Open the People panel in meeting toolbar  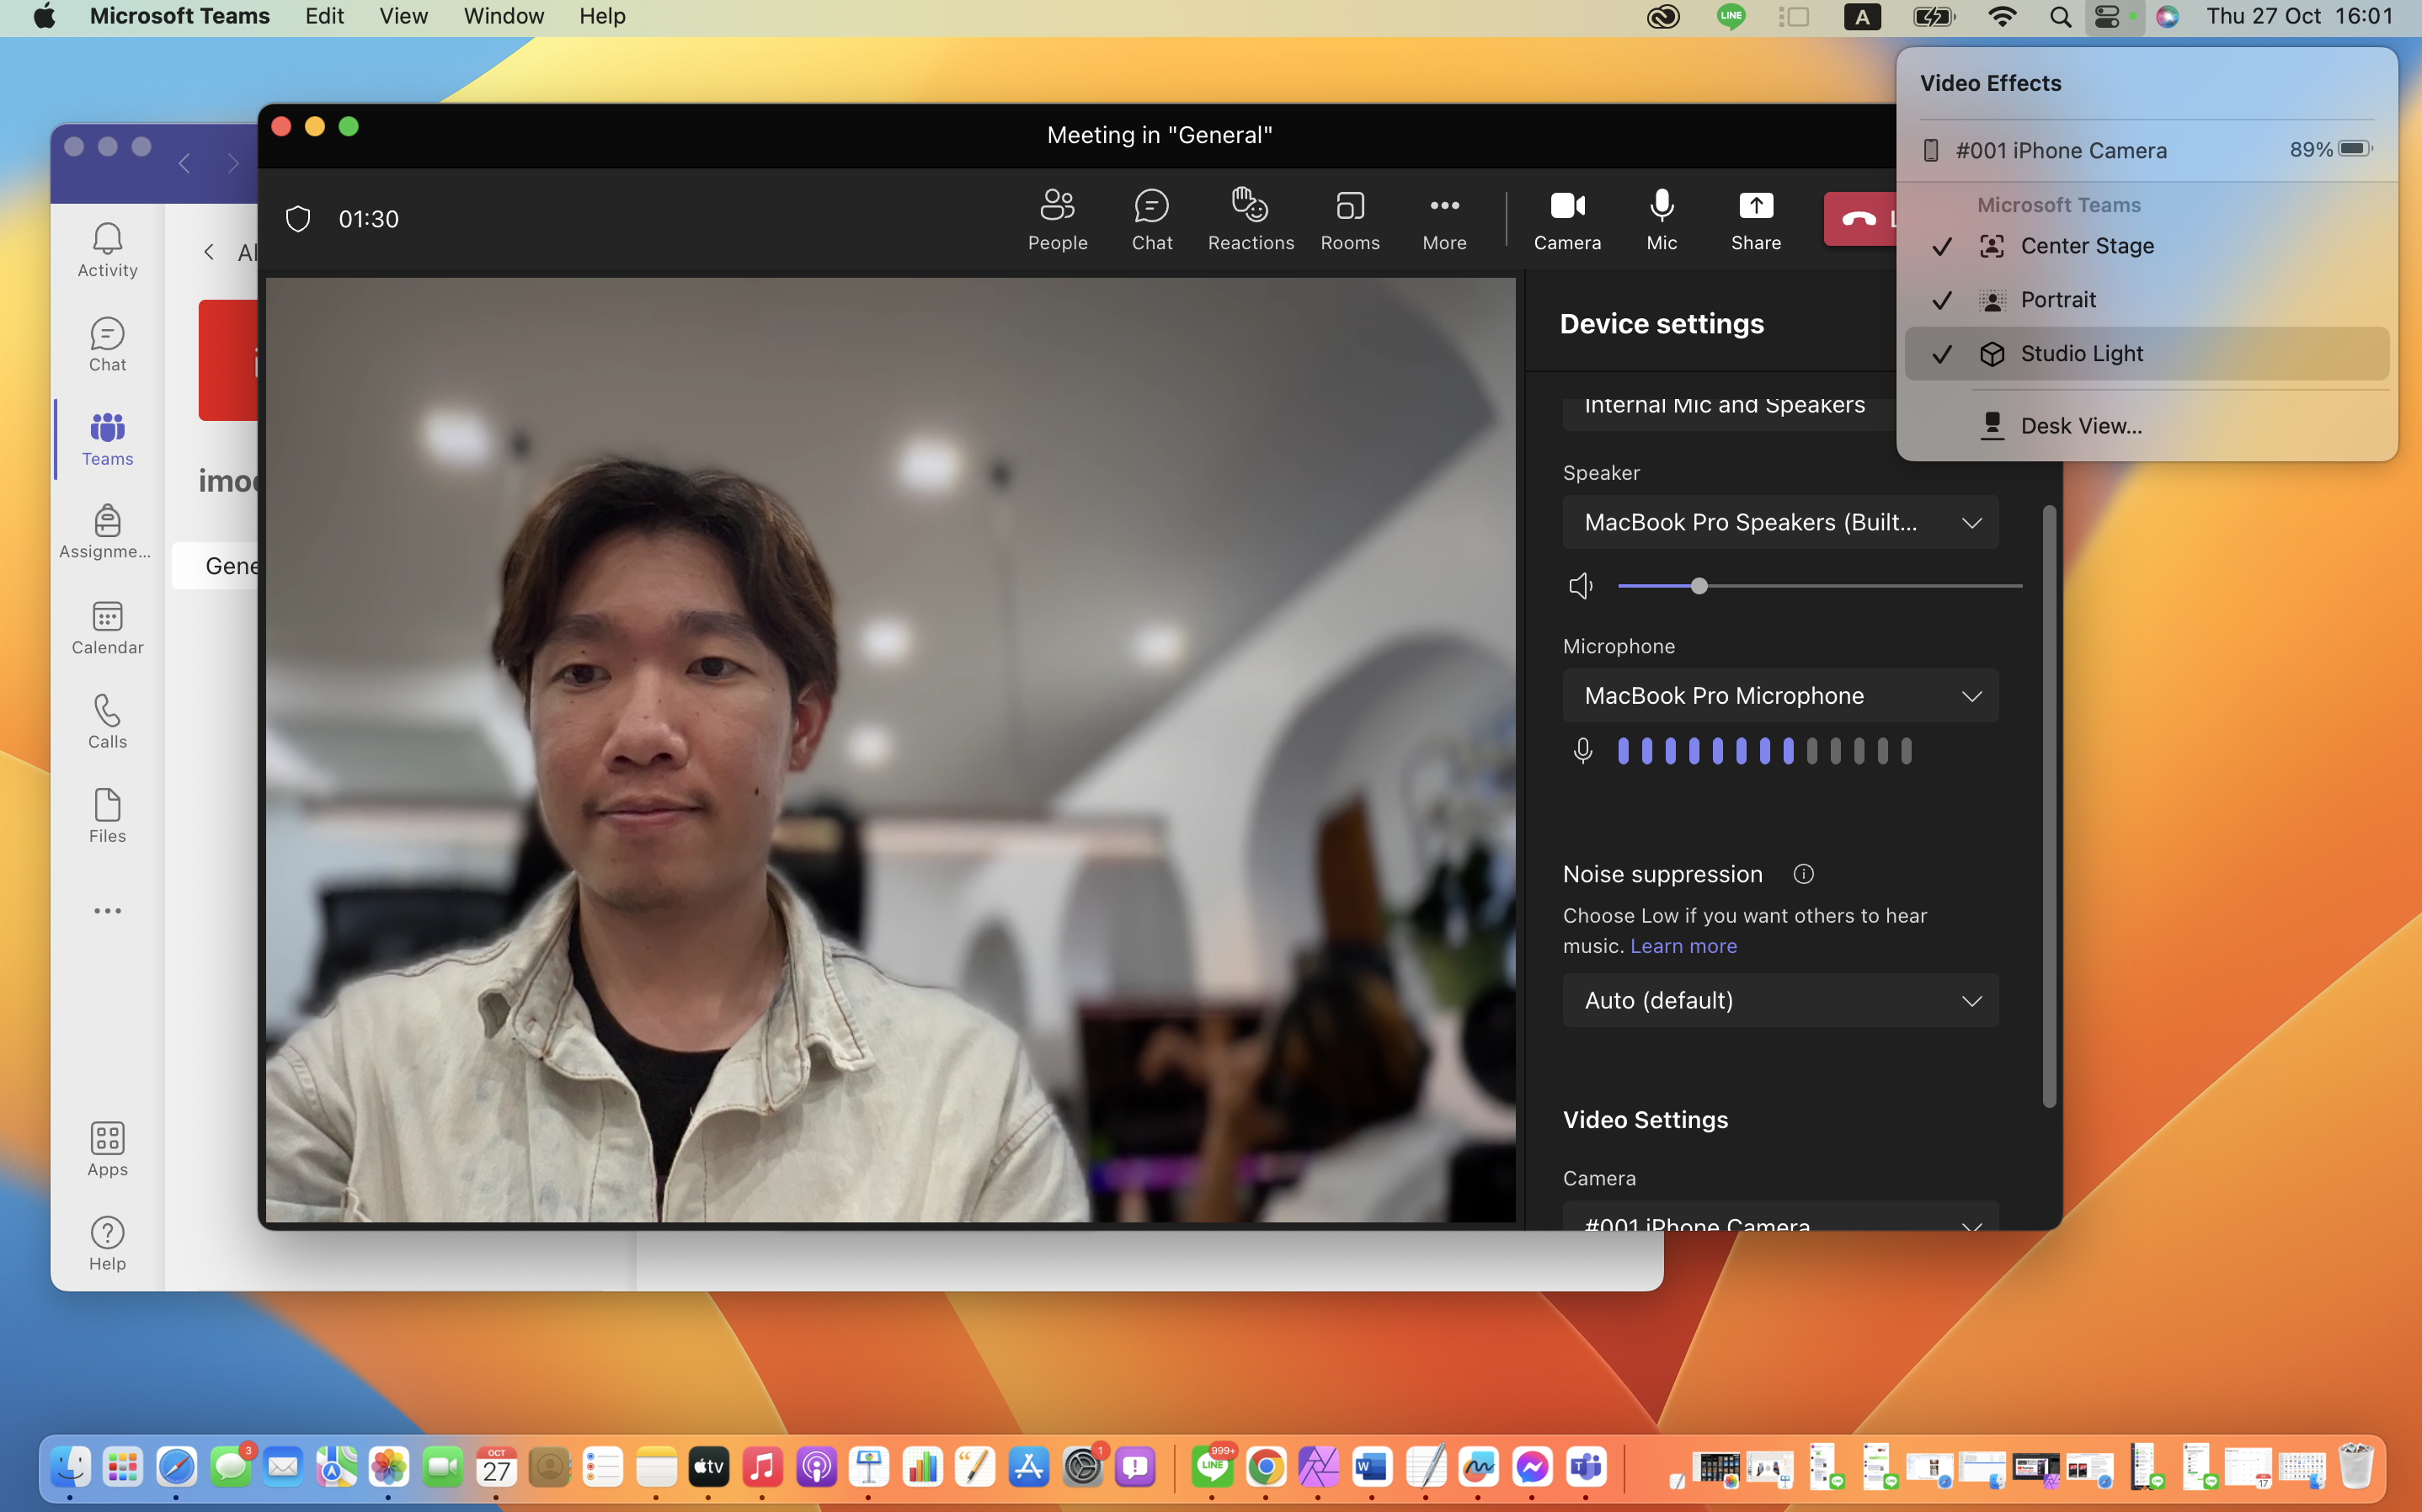[x=1057, y=219]
